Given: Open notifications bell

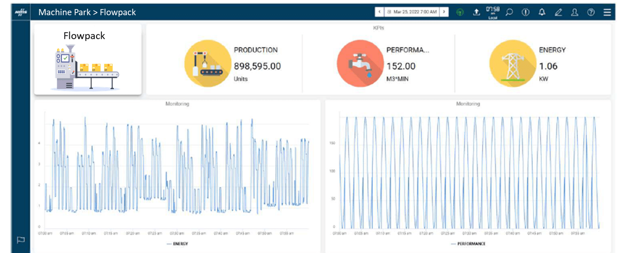Looking at the screenshot, I should [x=542, y=12].
